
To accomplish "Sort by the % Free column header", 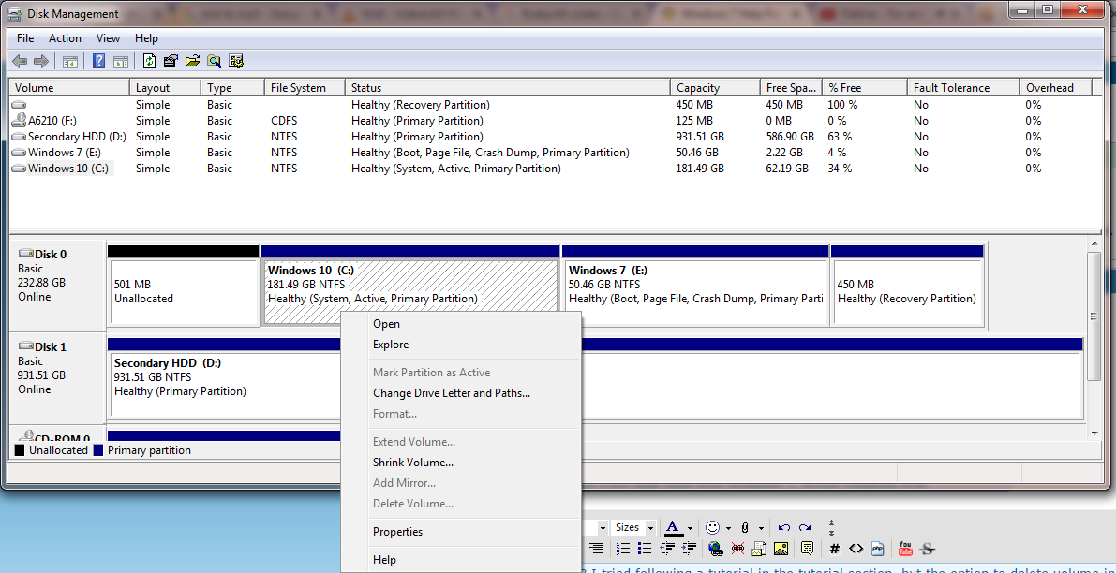I will coord(865,88).
